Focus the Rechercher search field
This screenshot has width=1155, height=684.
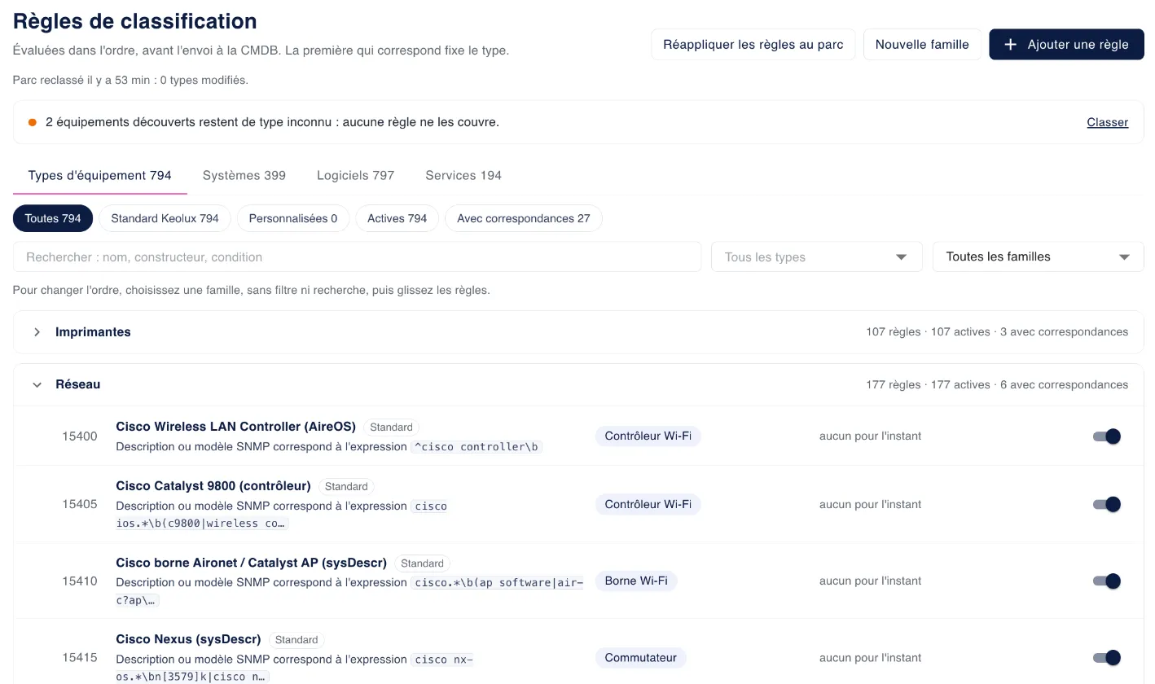(x=357, y=257)
